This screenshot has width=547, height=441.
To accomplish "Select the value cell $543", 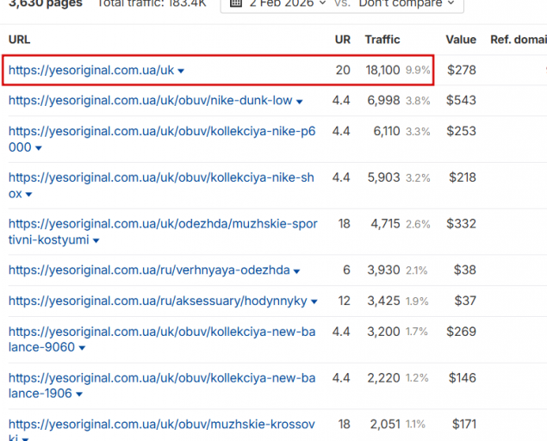I will pyautogui.click(x=461, y=101).
